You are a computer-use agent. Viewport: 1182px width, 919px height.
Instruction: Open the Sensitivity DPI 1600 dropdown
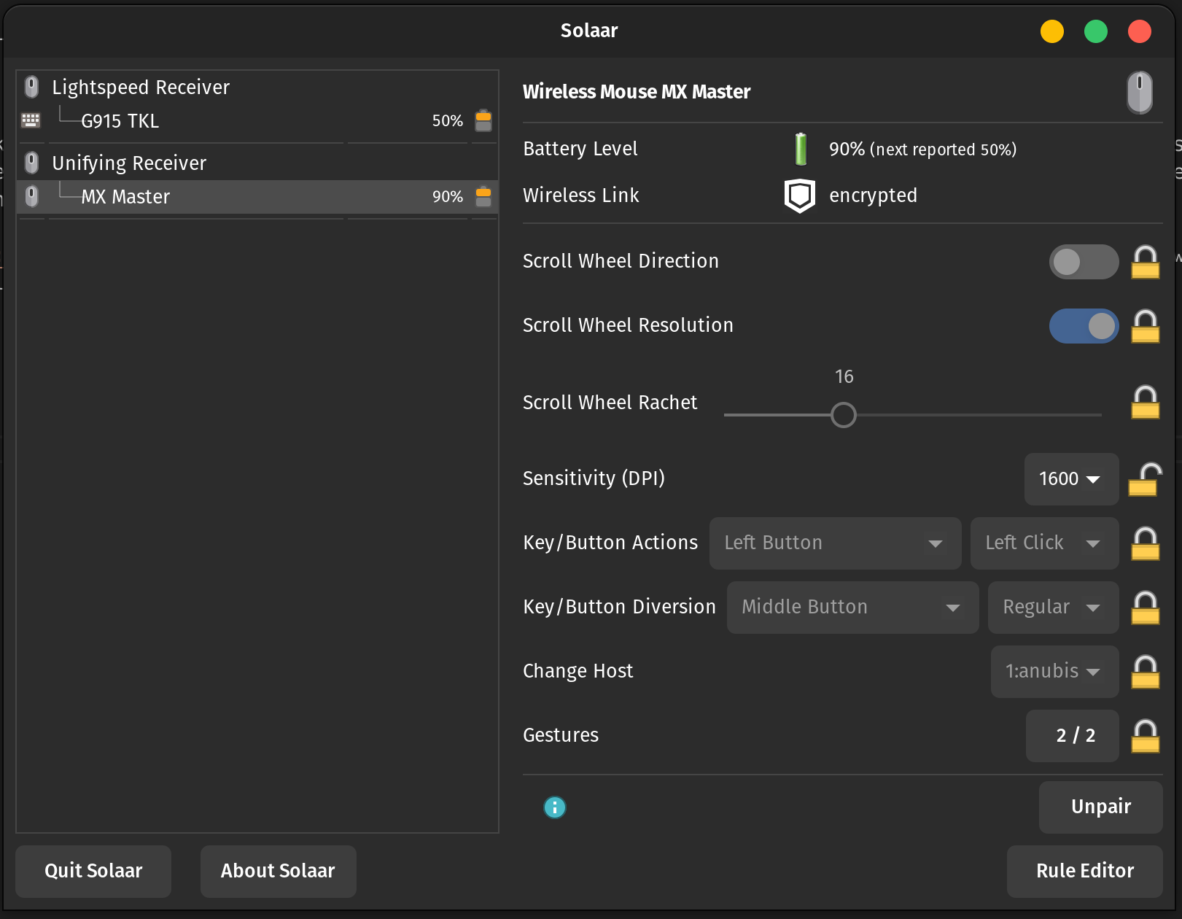click(x=1071, y=479)
